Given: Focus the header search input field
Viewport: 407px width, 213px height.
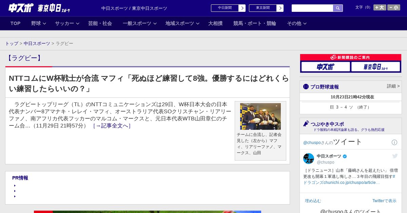Looking at the screenshot, I should [x=312, y=8].
